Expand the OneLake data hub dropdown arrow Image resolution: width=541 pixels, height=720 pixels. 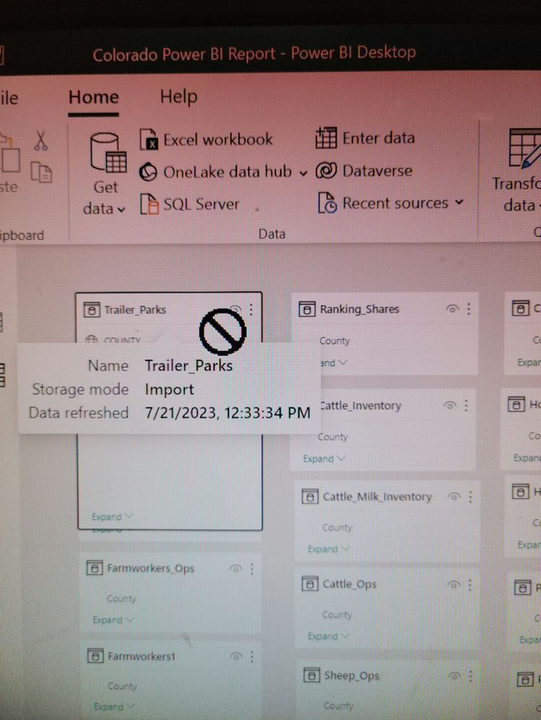[303, 174]
